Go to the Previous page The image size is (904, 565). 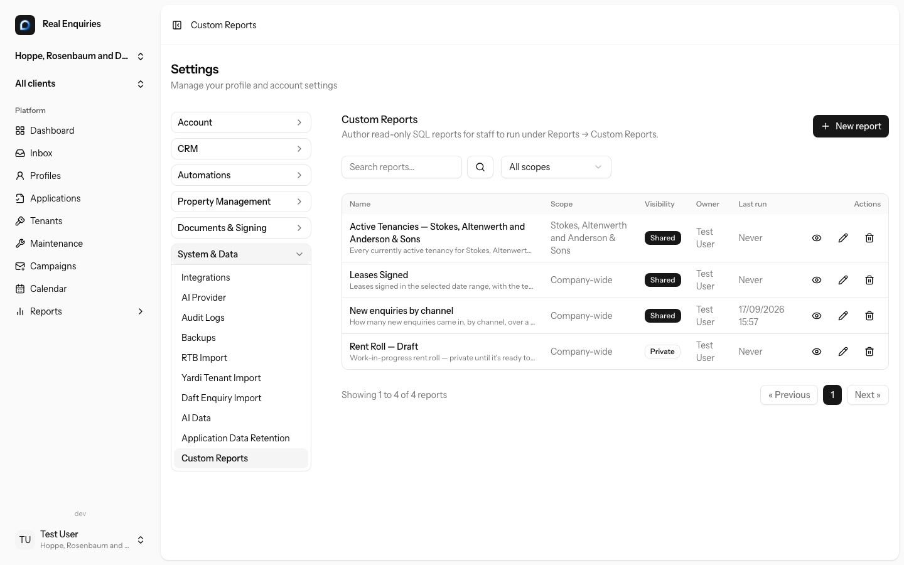789,395
